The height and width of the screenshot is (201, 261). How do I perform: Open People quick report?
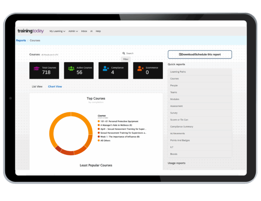[200, 85]
